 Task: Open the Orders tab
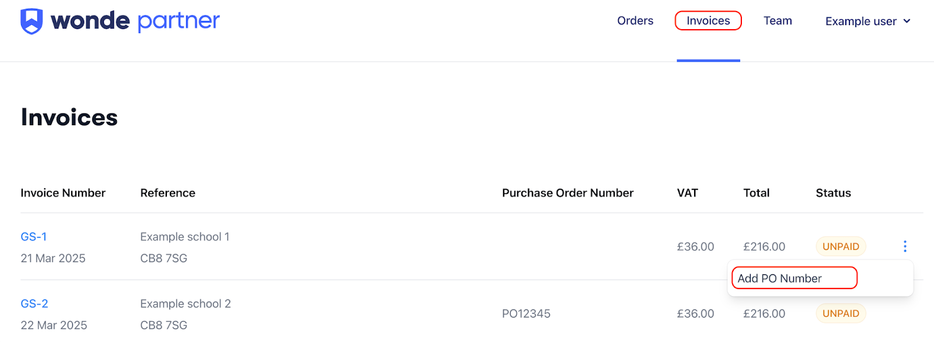click(x=635, y=20)
